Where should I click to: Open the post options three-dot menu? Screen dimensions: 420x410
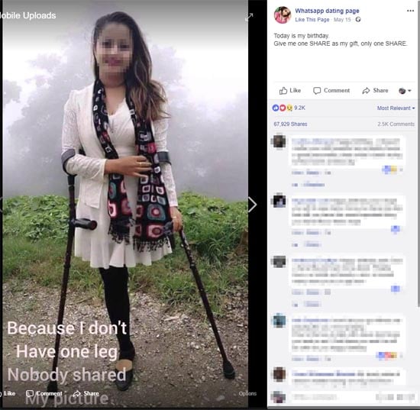(x=410, y=11)
